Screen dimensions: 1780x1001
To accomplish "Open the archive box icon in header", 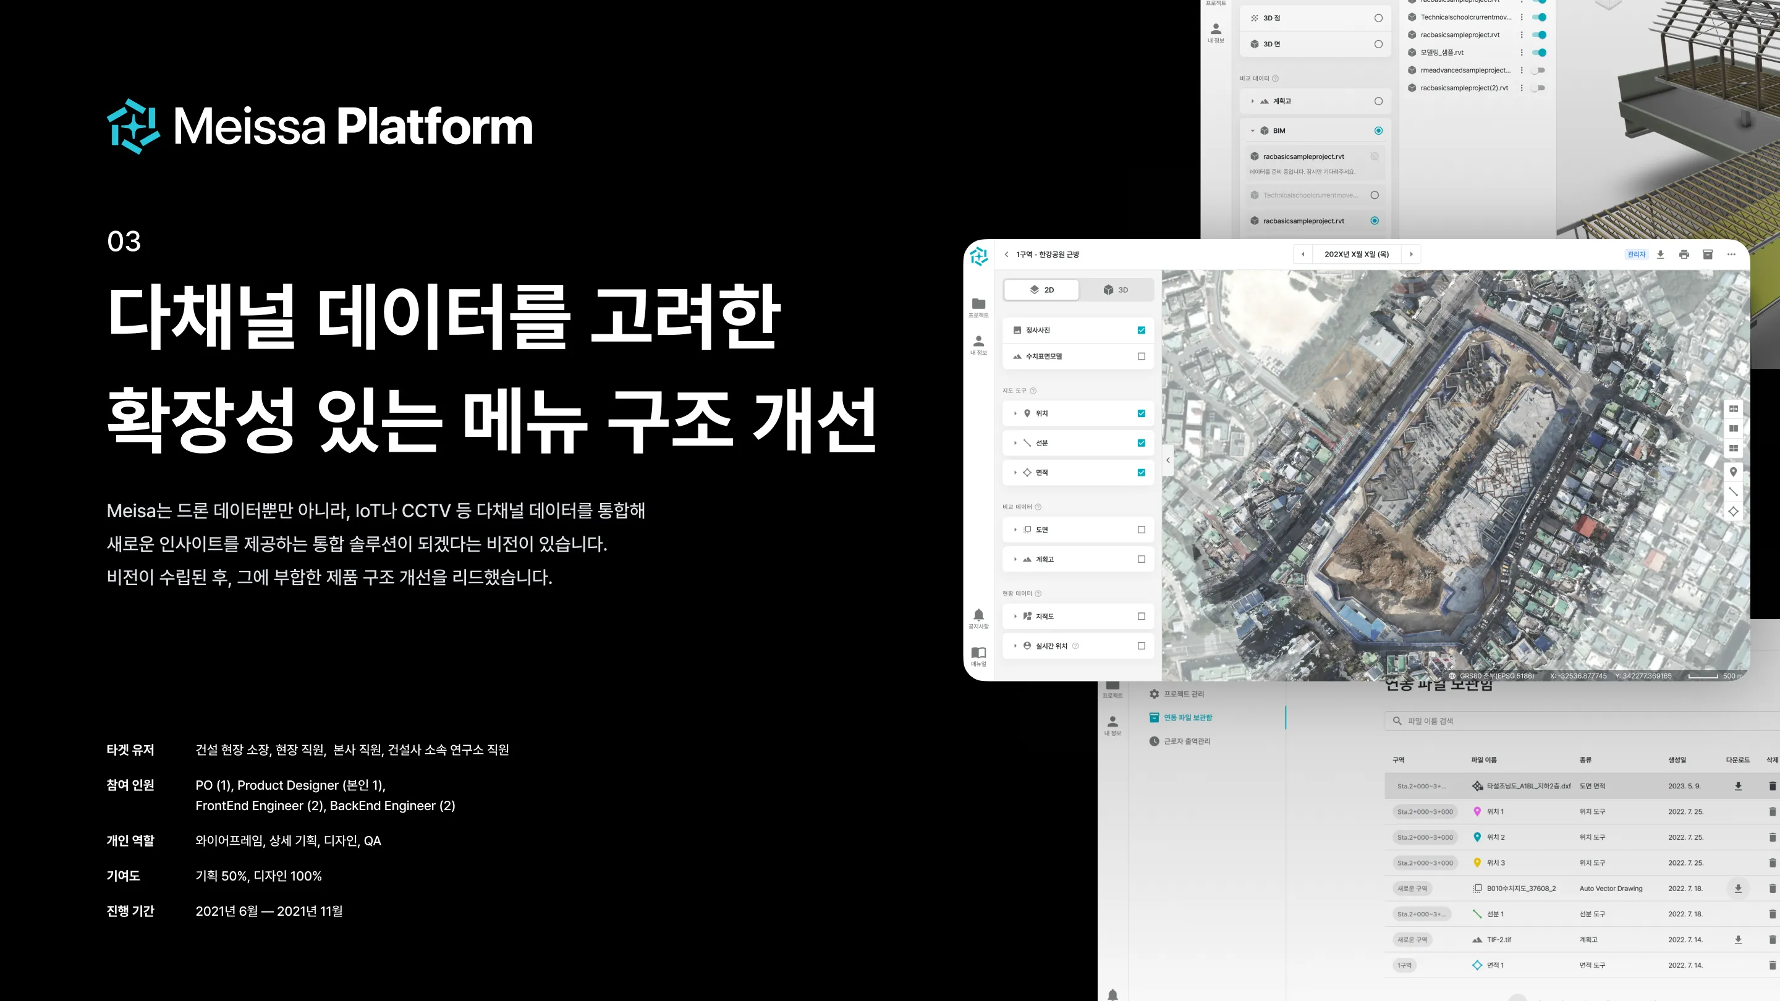I will [1708, 254].
